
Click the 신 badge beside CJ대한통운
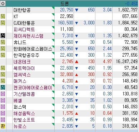3,23
